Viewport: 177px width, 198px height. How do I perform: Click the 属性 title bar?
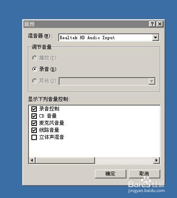pyautogui.click(x=86, y=24)
